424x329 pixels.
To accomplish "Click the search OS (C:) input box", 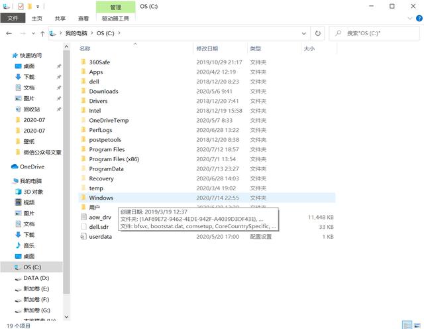I will click(x=374, y=33).
